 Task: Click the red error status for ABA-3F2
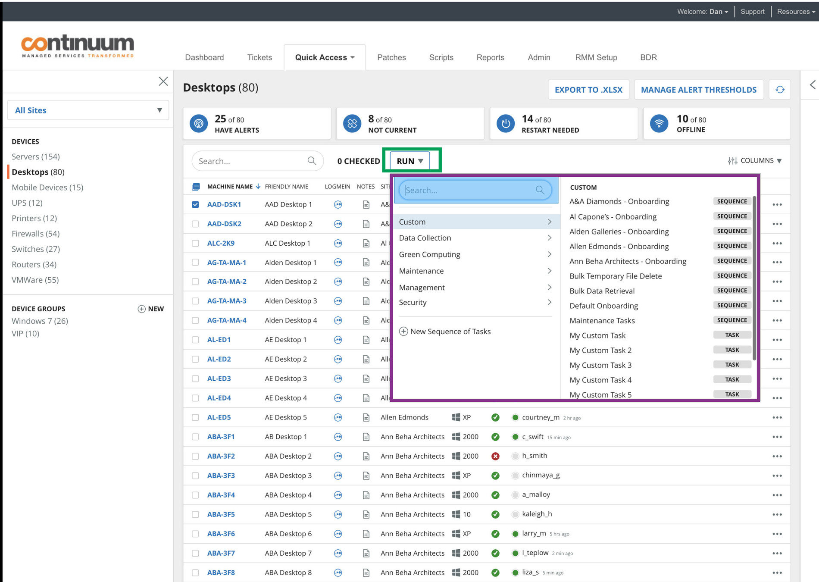point(495,456)
